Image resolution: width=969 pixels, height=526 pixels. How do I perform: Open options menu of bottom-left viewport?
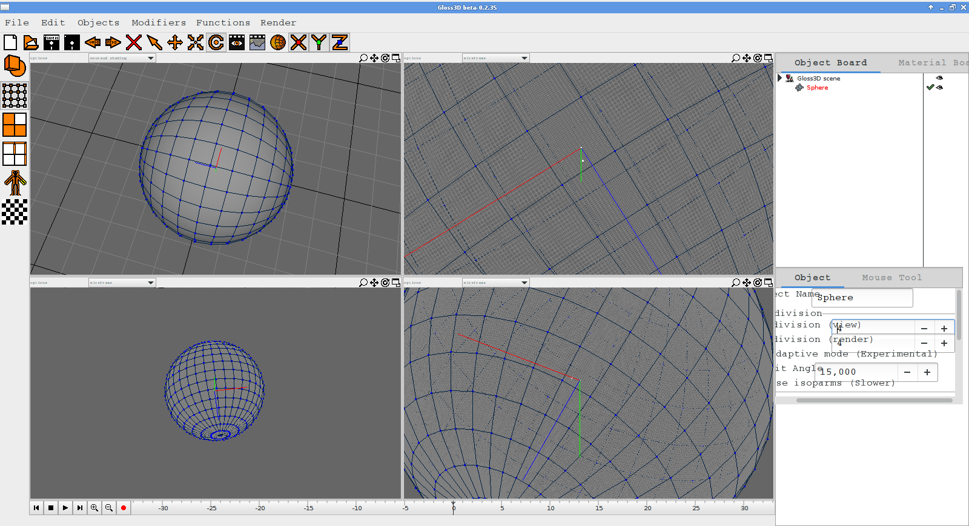pos(39,283)
